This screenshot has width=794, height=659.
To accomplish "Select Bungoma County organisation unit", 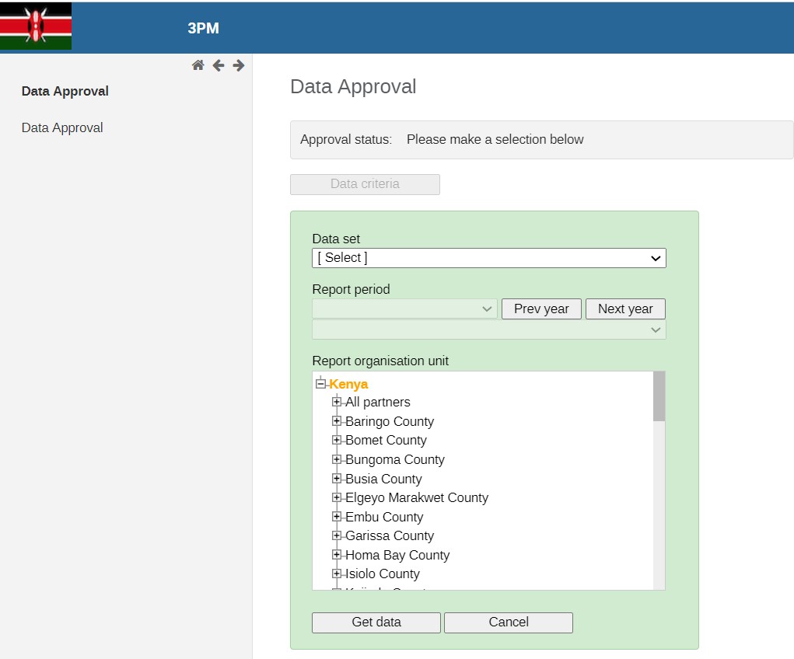I will tap(395, 459).
